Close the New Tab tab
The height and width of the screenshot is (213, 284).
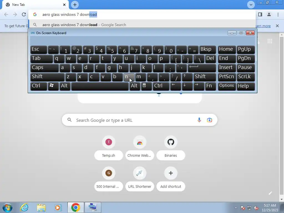[64, 5]
